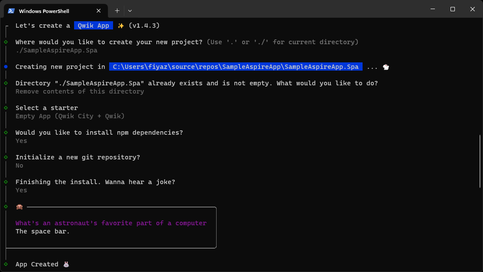
Task: Click the 'Directory already exists' prompt line
Action: coord(197,83)
